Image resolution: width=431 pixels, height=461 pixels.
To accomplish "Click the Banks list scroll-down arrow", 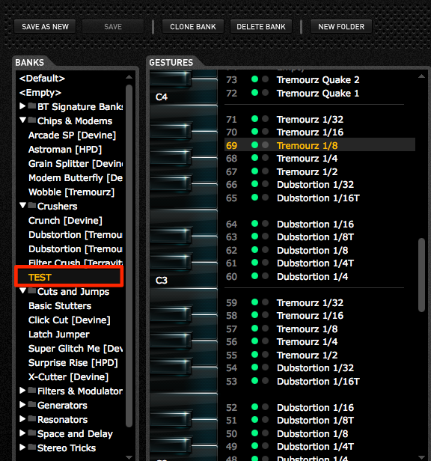I will [x=129, y=457].
